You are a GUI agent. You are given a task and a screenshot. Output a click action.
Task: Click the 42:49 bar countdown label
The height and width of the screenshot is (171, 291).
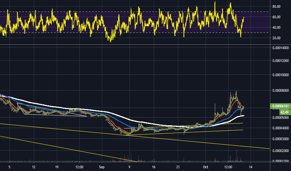coord(284,112)
